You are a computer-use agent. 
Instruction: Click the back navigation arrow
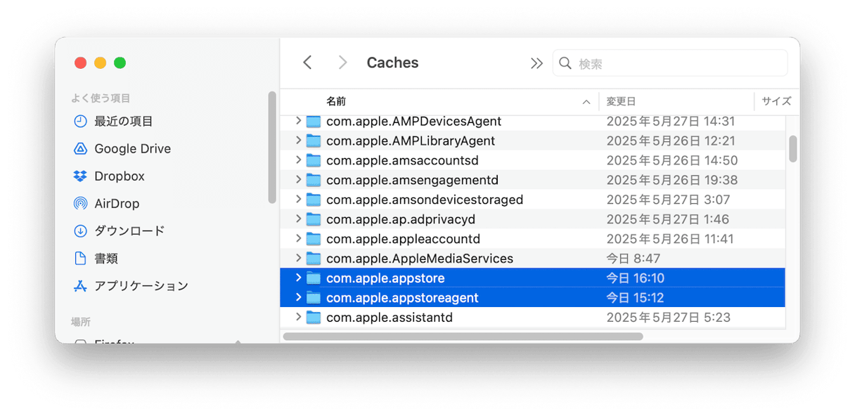coord(307,63)
